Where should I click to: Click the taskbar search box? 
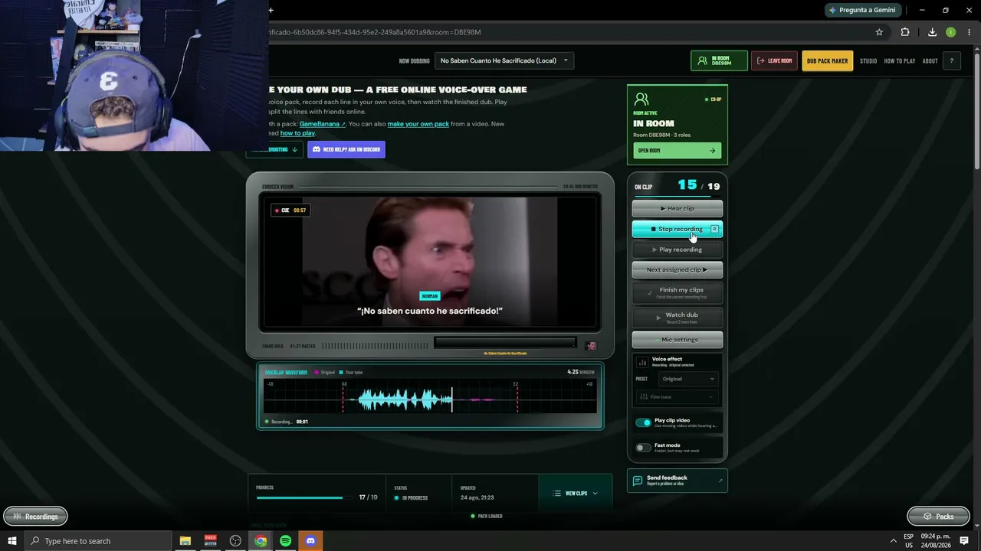(x=97, y=541)
